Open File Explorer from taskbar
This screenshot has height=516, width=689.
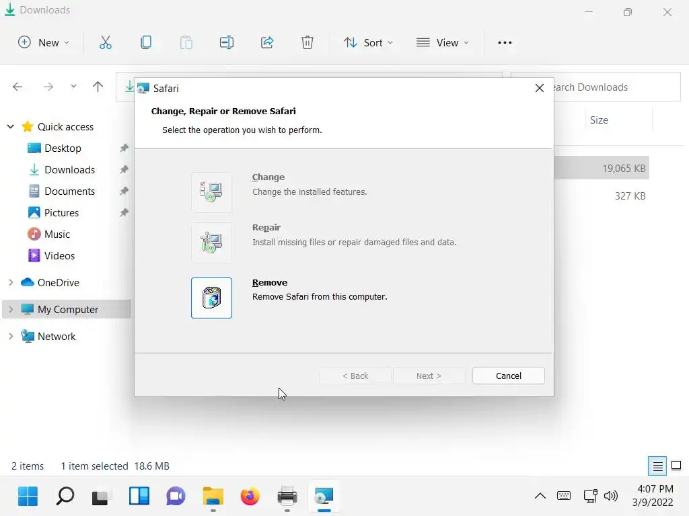[213, 497]
